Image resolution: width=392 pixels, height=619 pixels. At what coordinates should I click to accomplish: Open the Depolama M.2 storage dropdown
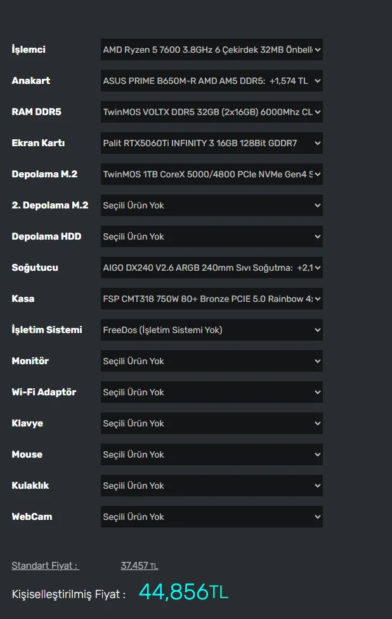(x=211, y=174)
